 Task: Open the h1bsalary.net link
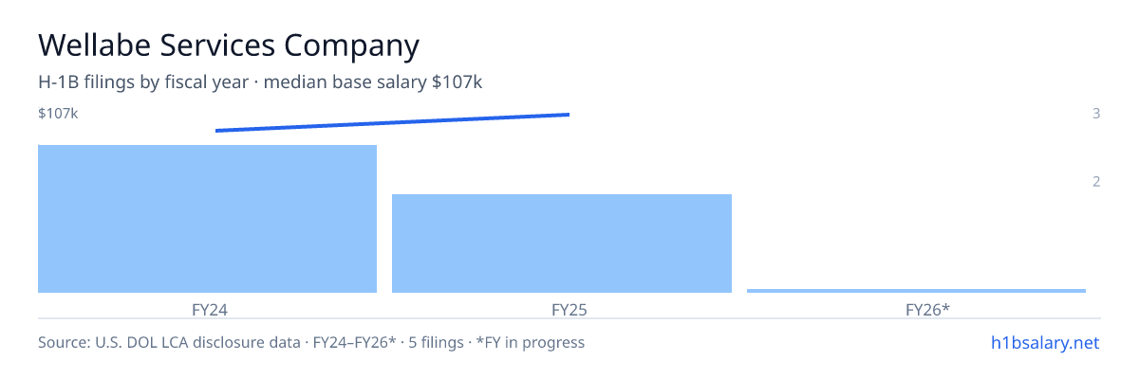(x=1045, y=342)
